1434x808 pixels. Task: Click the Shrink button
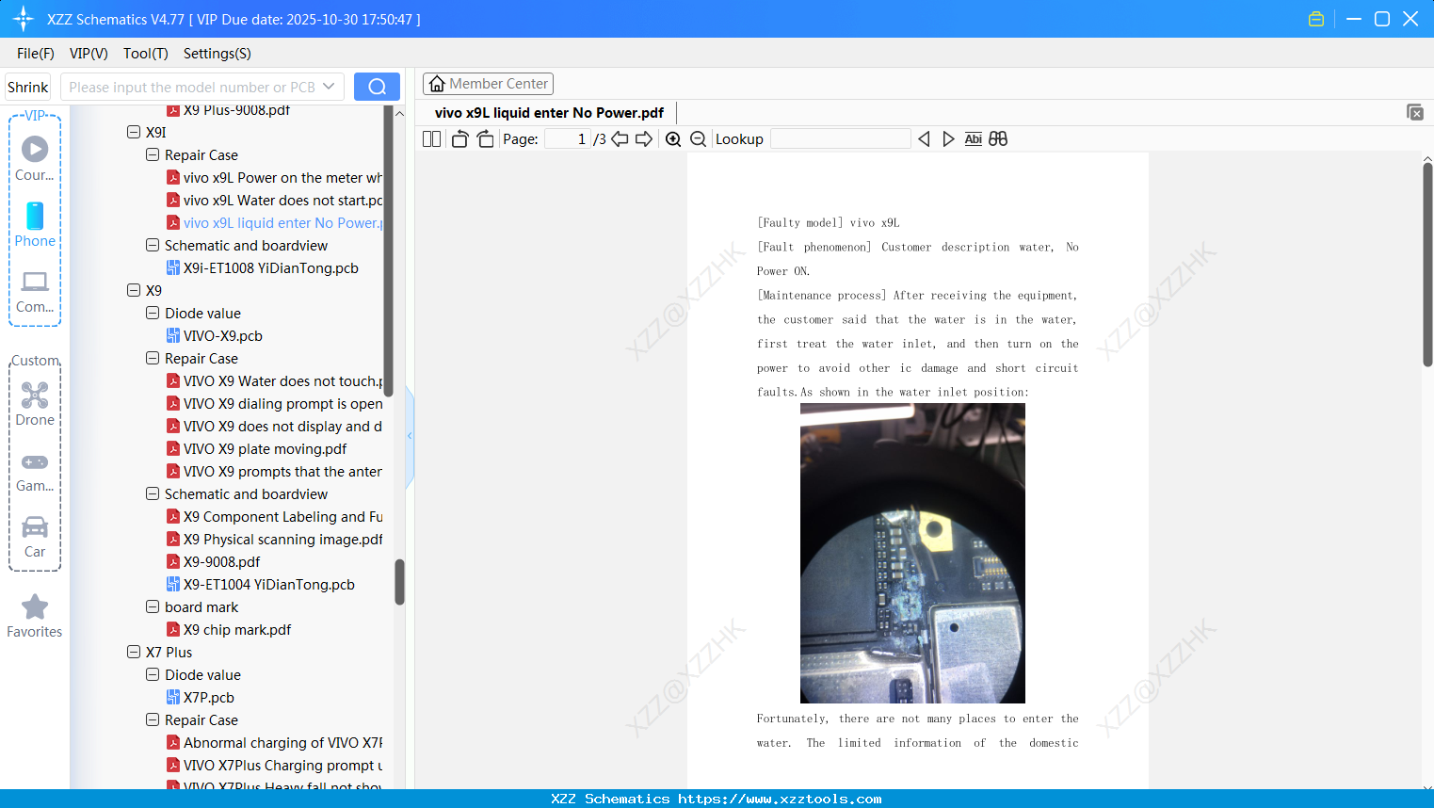coord(28,87)
